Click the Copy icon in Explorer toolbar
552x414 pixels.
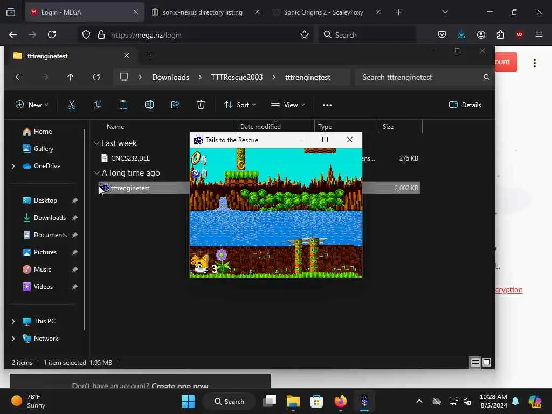pyautogui.click(x=98, y=105)
